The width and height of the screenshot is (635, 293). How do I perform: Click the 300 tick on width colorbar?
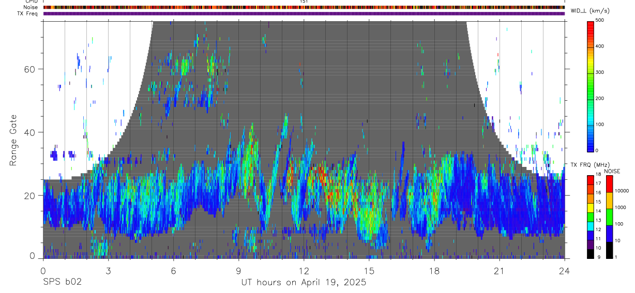coord(600,72)
